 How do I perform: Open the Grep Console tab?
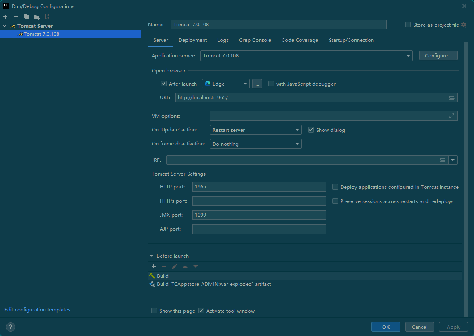[255, 40]
